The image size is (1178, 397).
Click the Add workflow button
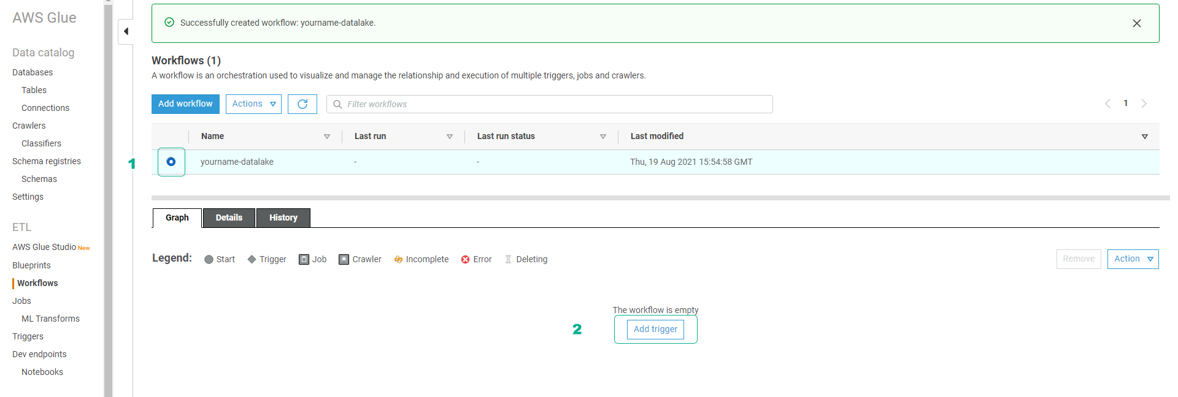[x=185, y=104]
